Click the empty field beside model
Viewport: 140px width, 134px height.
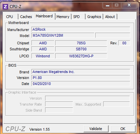point(113,35)
